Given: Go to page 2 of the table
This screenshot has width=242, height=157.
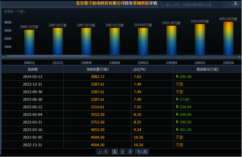Looking at the screenshot, I should (x=122, y=152).
